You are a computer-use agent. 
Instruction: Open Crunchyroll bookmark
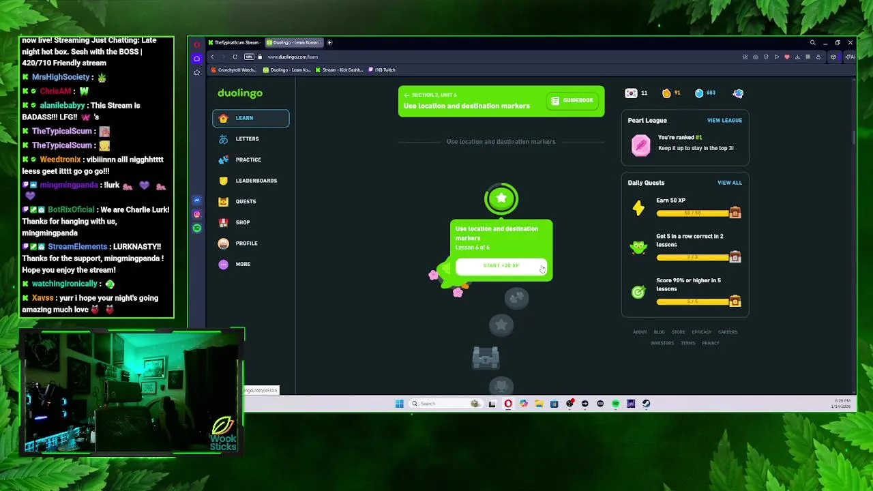[x=234, y=70]
